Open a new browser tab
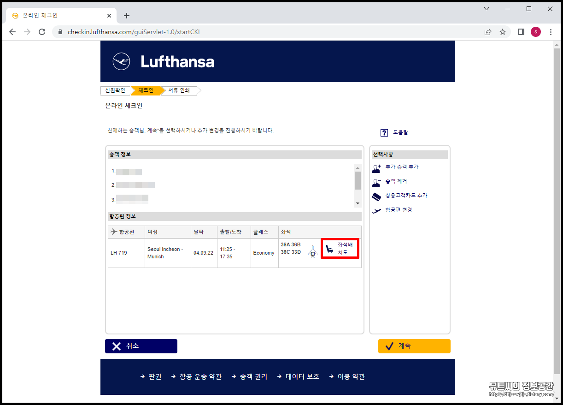The image size is (563, 405). click(x=127, y=16)
